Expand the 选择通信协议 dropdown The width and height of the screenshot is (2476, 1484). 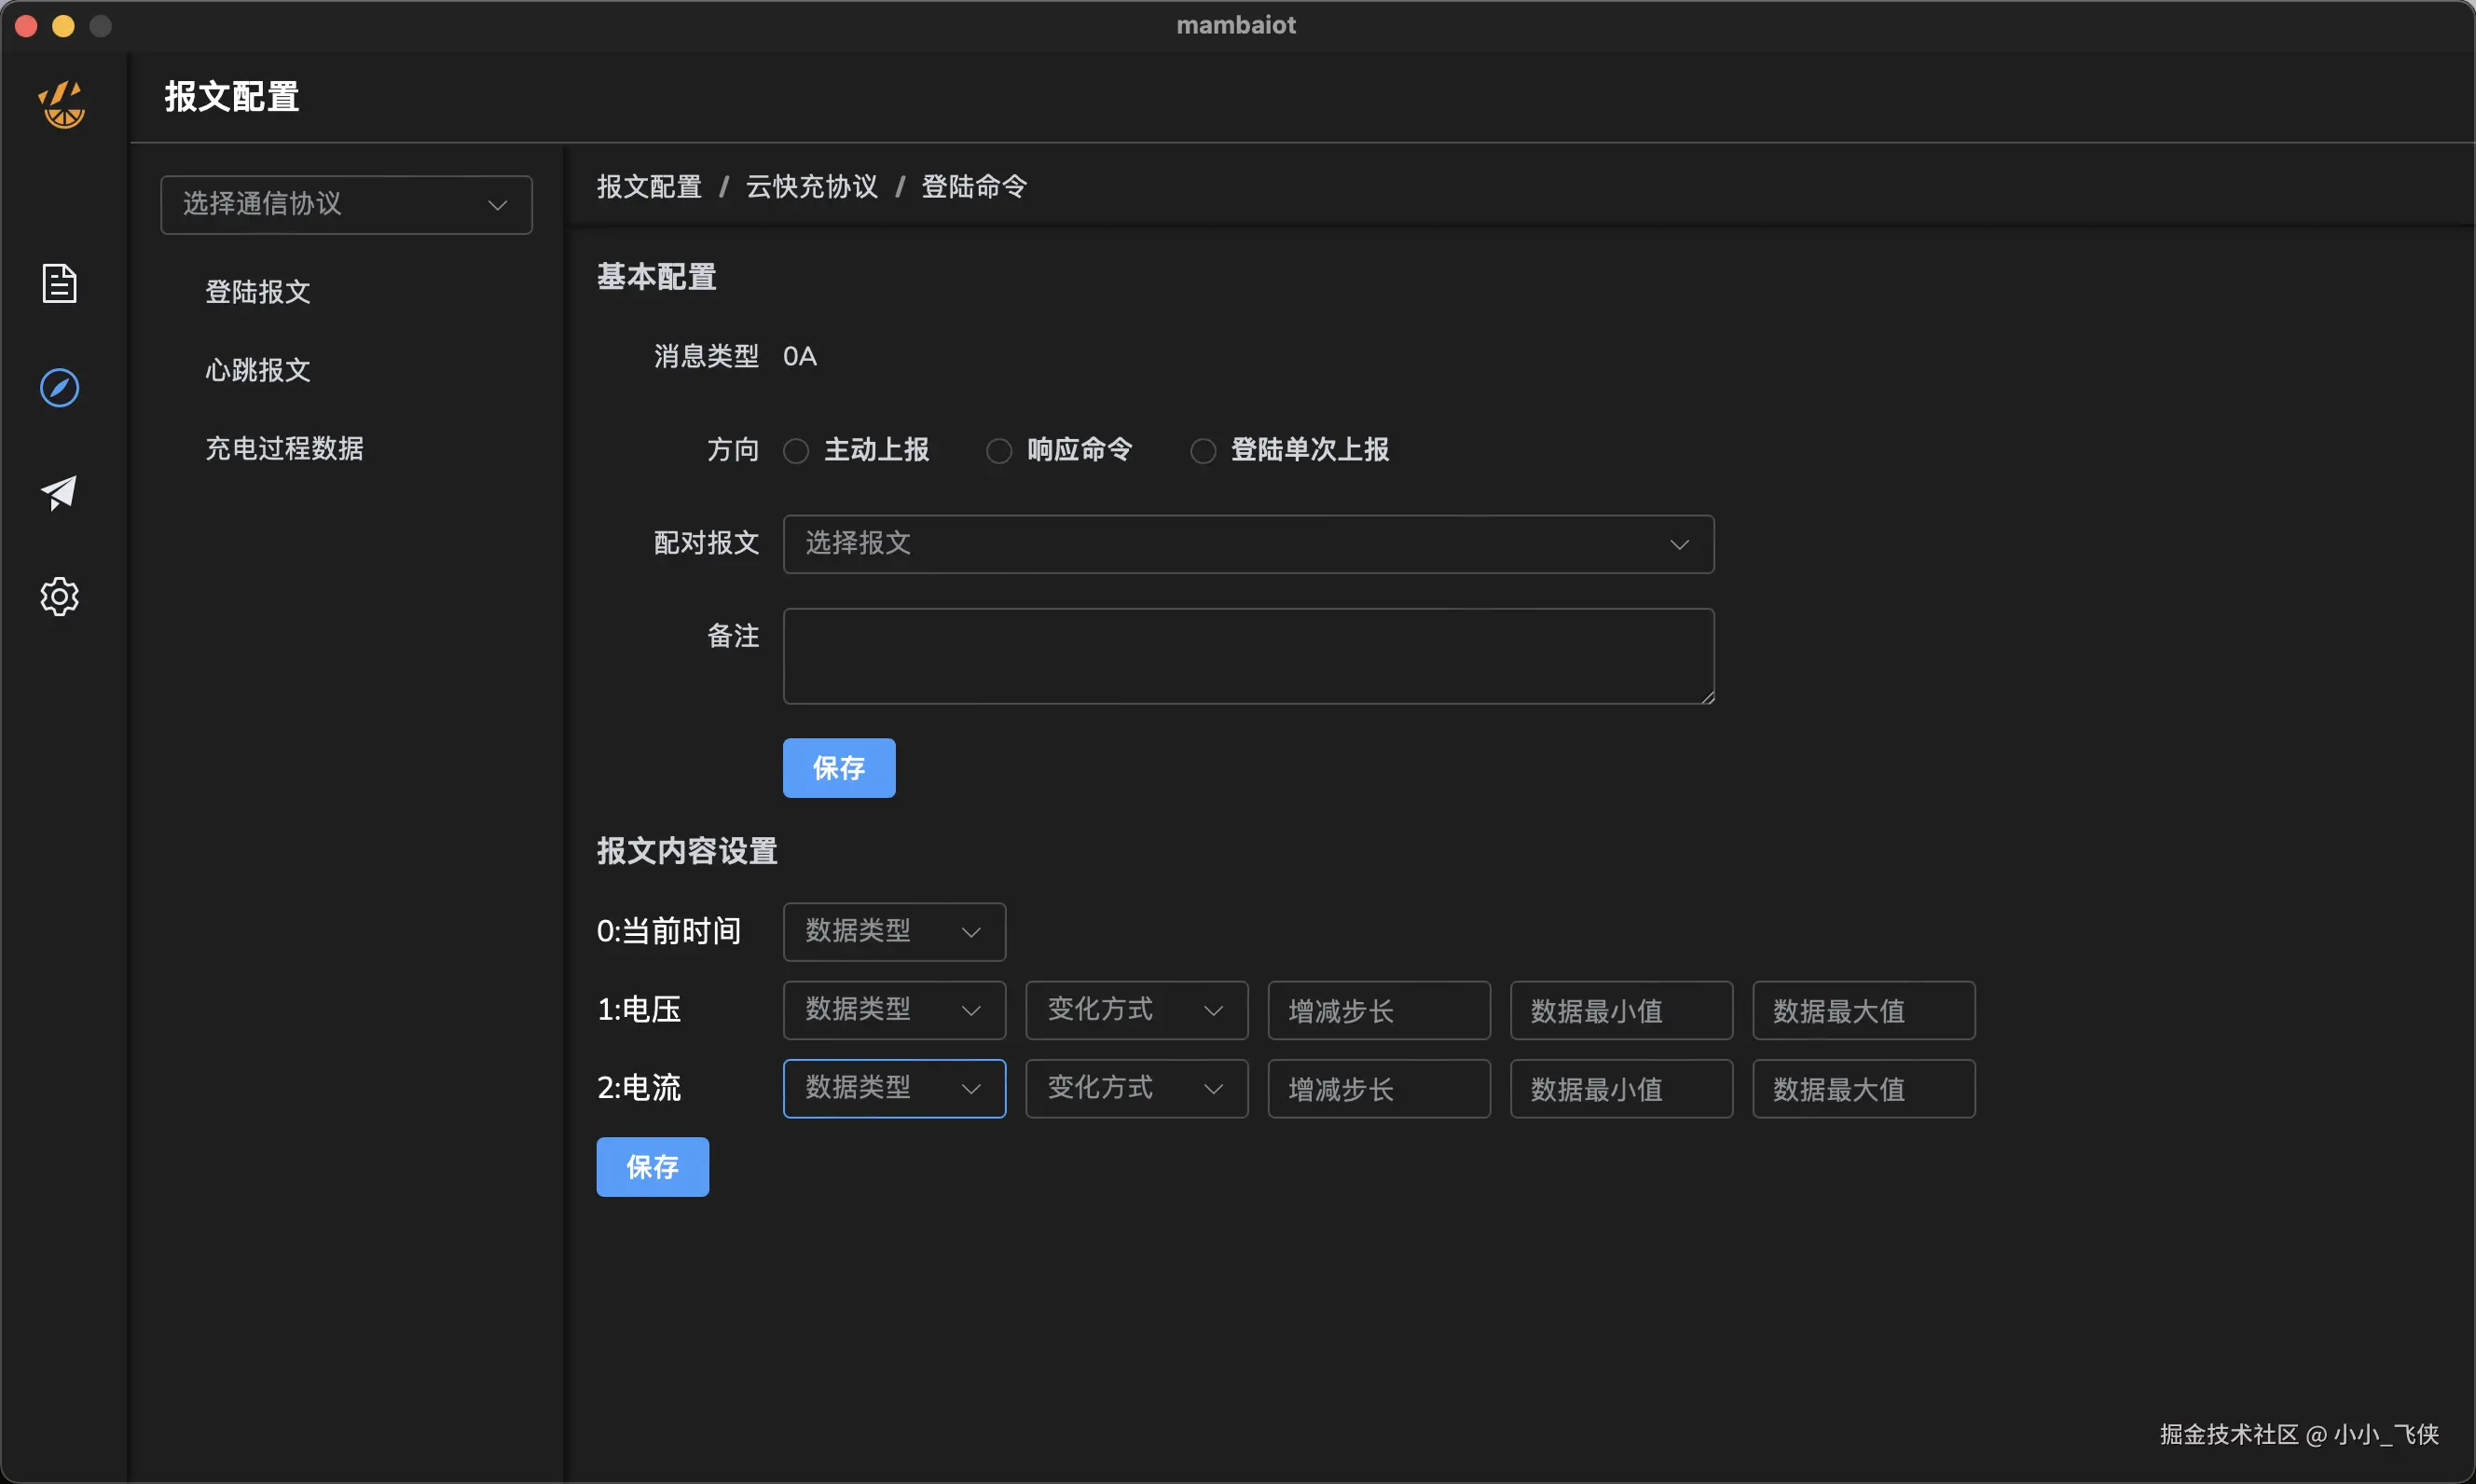346,205
